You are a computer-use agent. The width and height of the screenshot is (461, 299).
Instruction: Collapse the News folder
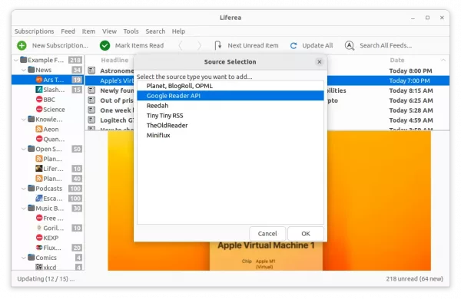tap(24, 70)
